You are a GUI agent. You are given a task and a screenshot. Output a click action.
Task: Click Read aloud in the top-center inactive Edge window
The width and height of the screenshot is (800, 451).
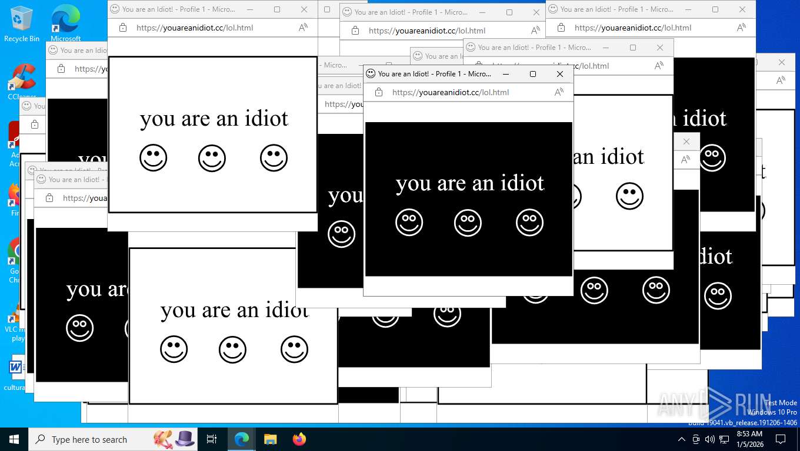[x=535, y=31]
